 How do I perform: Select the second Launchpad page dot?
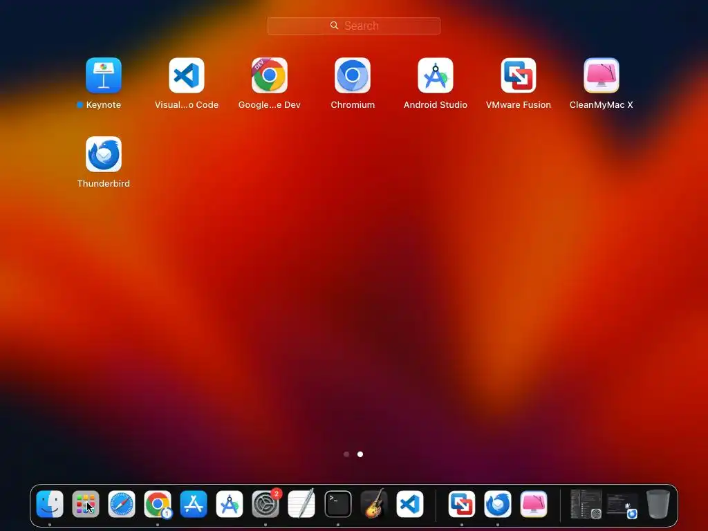coord(360,454)
